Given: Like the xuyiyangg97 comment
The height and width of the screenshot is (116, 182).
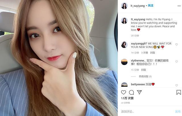Looking at the screenshot, I should point(177,45).
